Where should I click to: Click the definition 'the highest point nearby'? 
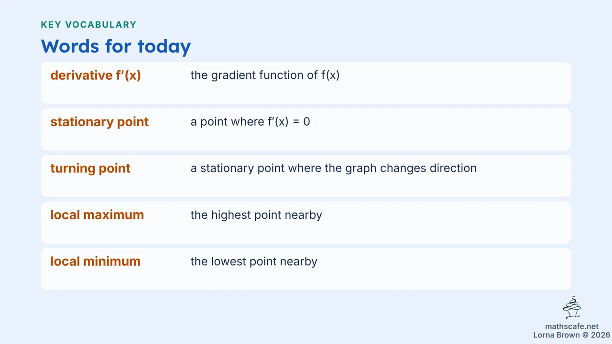[256, 215]
